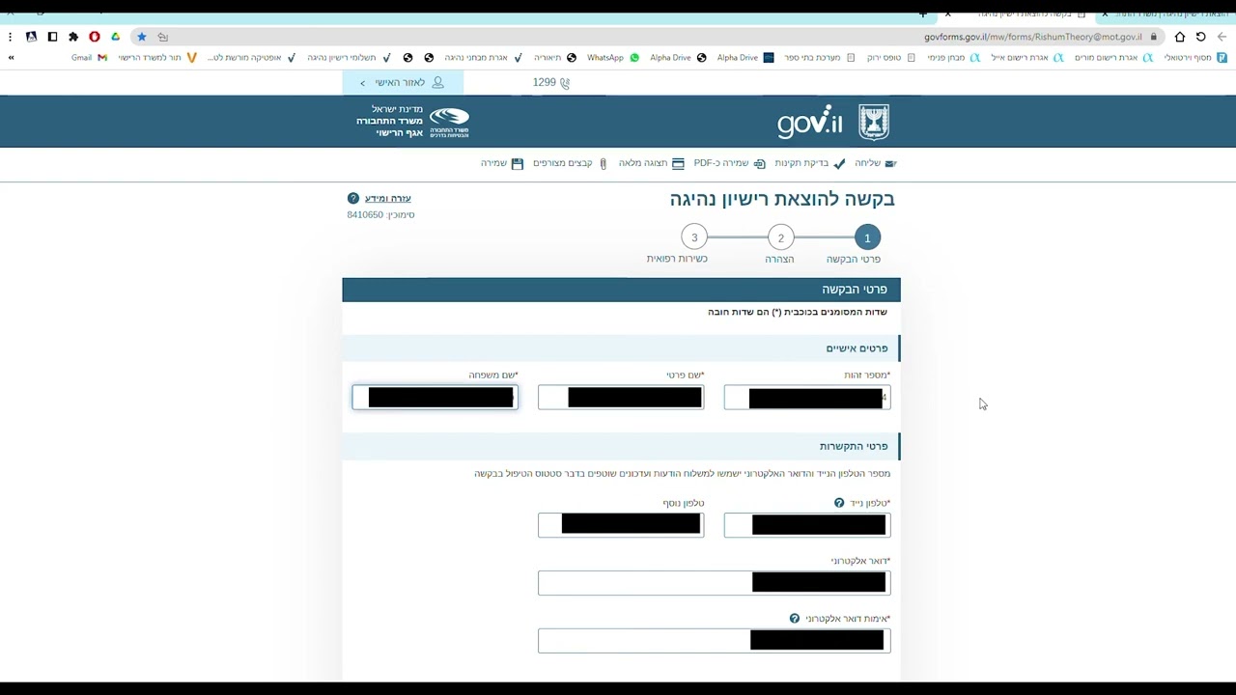The height and width of the screenshot is (695, 1236).
Task: Click the מספר זהות input field
Action: coord(807,398)
